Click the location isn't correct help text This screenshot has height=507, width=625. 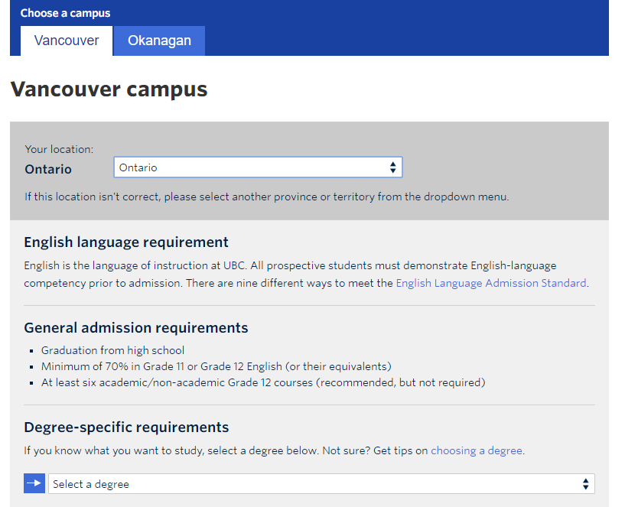tap(266, 197)
